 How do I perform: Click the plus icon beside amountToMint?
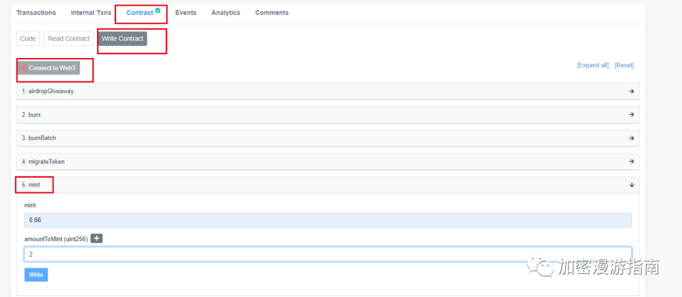(96, 238)
